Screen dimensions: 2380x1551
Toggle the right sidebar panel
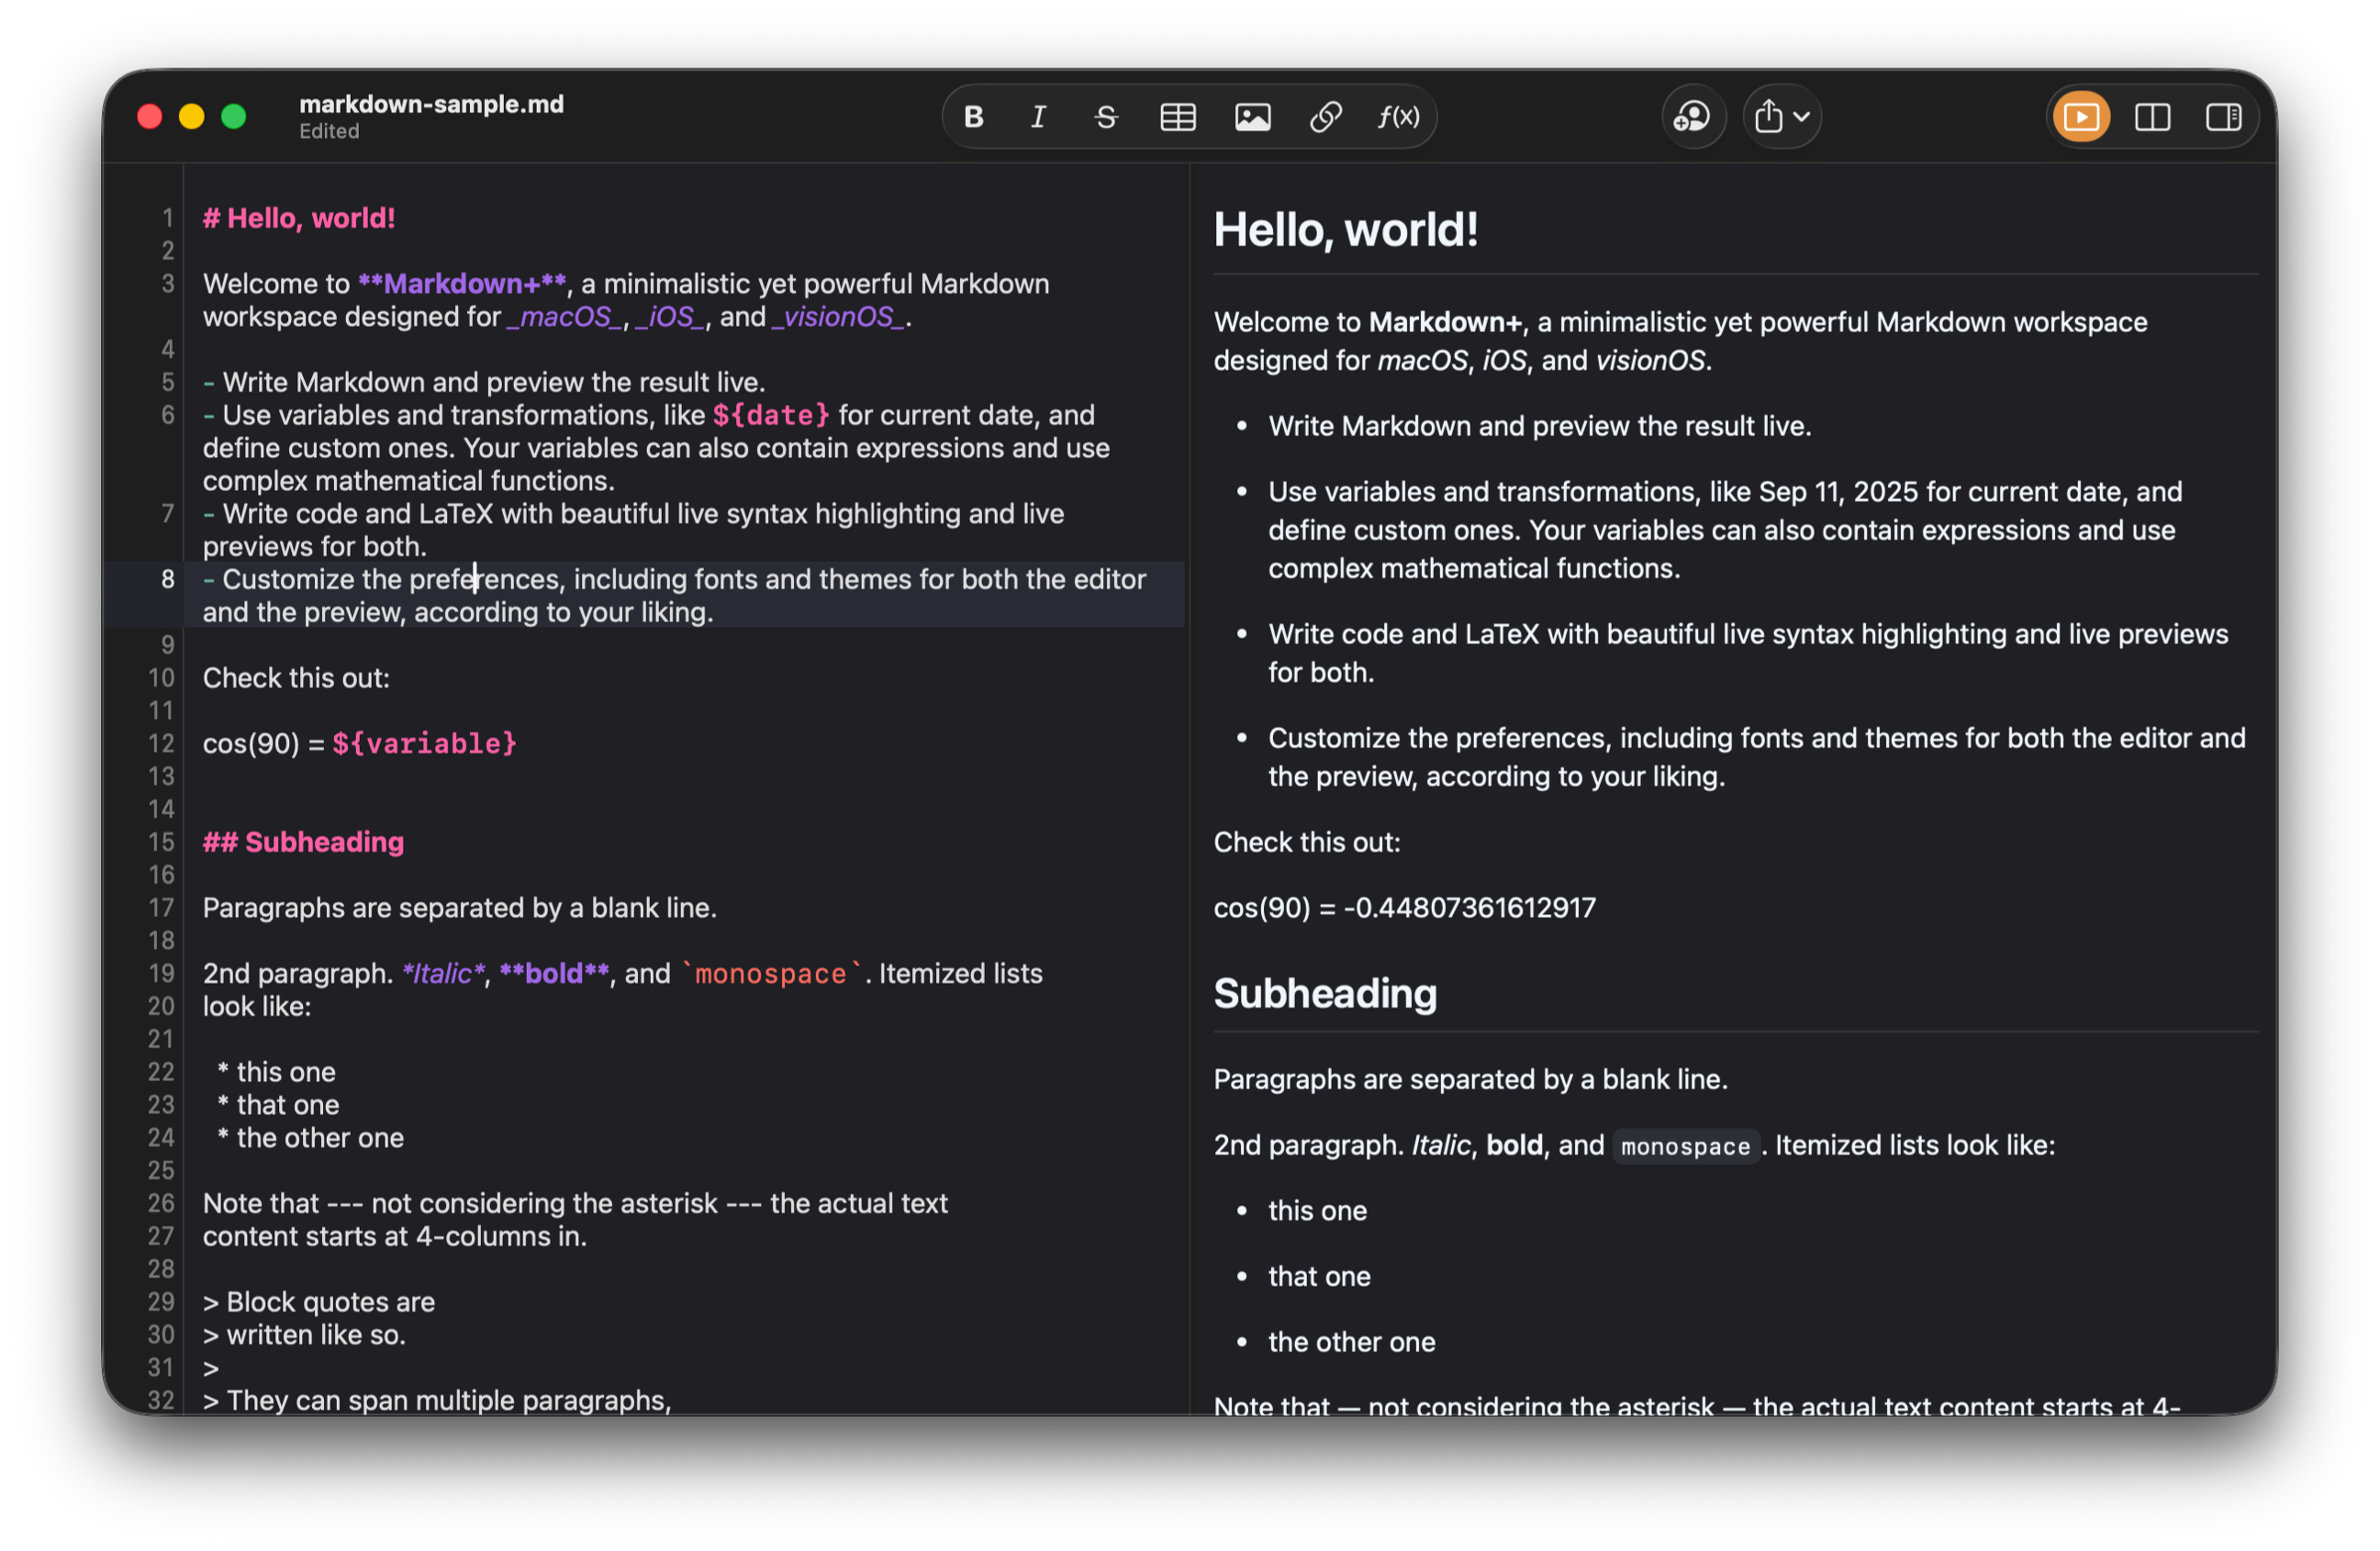pos(2223,118)
